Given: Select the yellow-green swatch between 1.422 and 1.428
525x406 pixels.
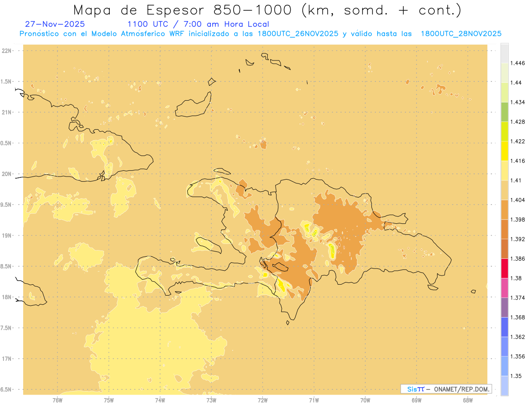Looking at the screenshot, I should pos(504,131).
